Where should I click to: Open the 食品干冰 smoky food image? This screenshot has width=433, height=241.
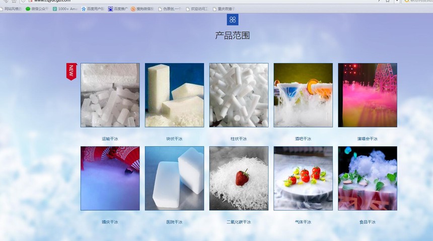[368, 178]
